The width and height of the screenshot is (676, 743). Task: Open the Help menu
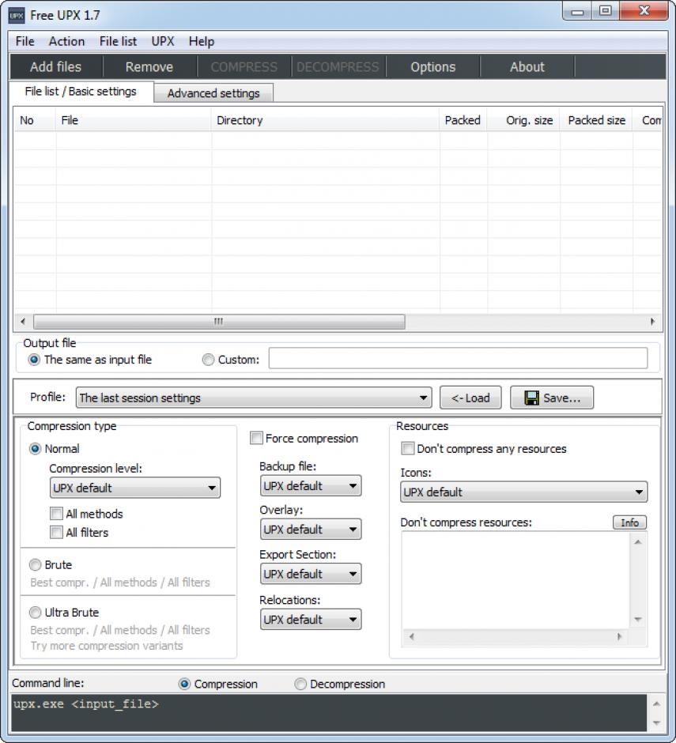[202, 41]
